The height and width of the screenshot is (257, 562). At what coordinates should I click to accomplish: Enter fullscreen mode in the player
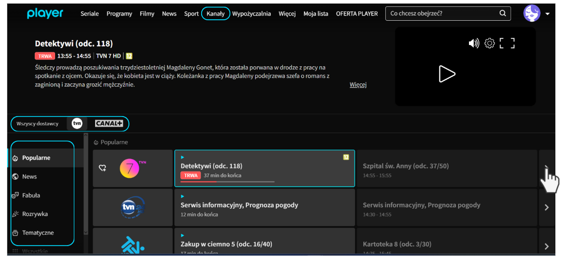point(507,44)
